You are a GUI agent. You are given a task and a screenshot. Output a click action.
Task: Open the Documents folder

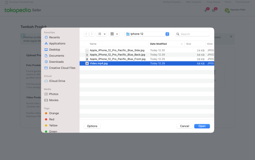click(56, 56)
